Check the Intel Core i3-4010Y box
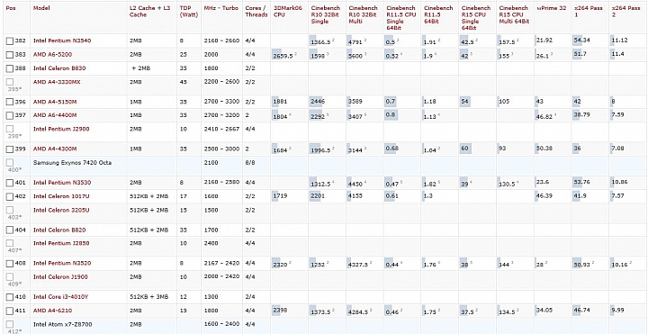This screenshot has height=334, width=648. pyautogui.click(x=10, y=297)
